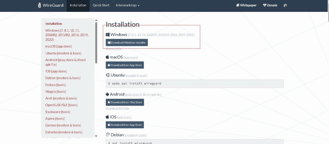Select the Android sidebar entry

pyautogui.click(x=66, y=62)
